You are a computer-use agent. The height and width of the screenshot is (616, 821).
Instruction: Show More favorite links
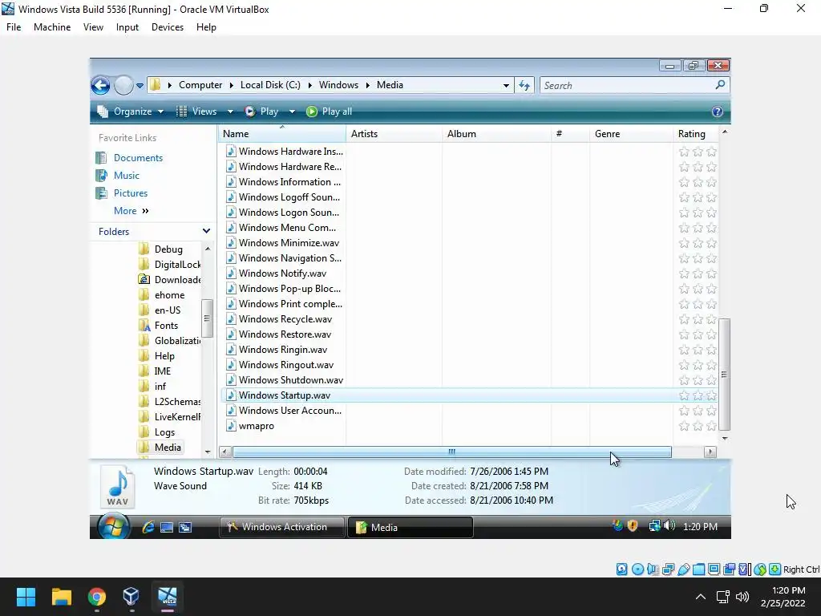(131, 211)
